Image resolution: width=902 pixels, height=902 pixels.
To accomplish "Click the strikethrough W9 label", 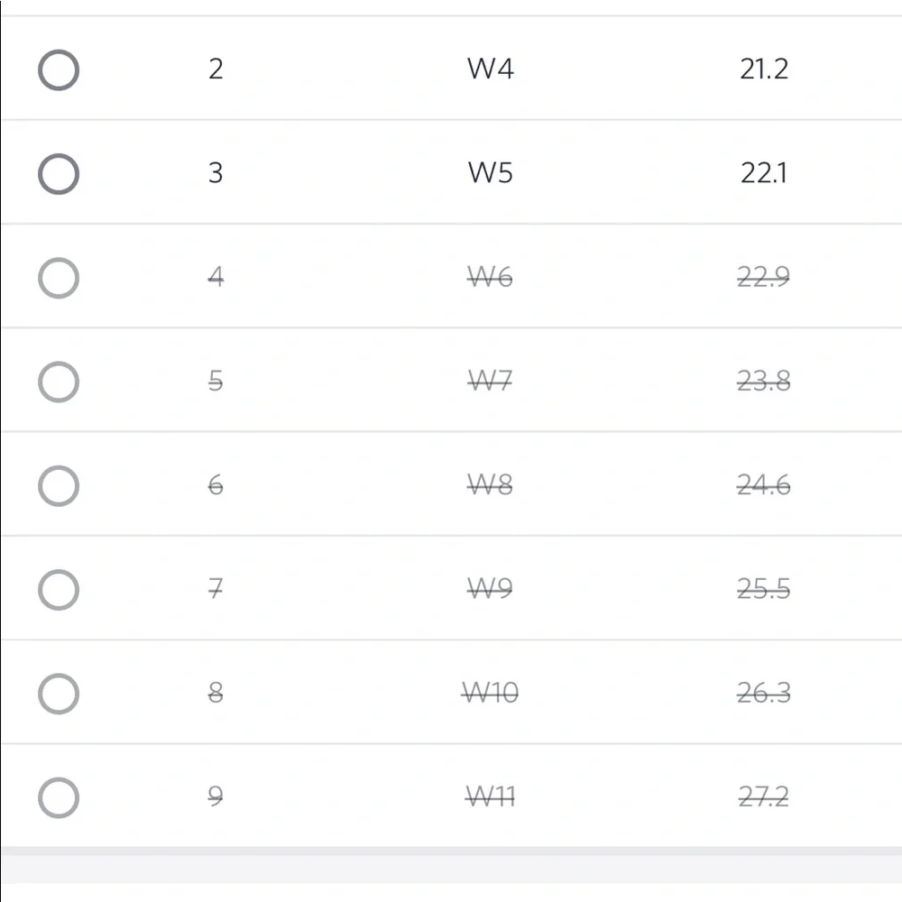I will coord(490,590).
